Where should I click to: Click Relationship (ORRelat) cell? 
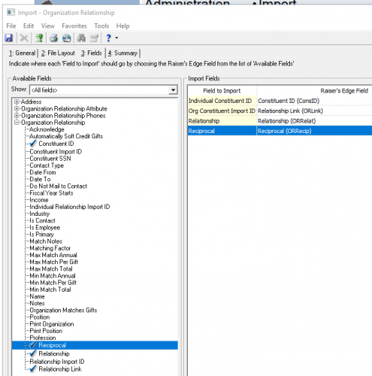(x=314, y=121)
